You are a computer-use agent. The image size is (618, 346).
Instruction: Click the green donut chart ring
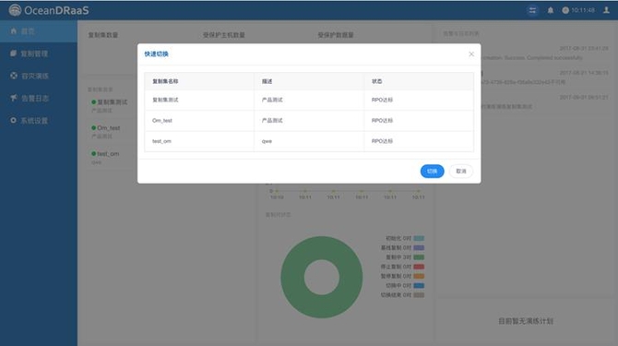click(x=292, y=277)
